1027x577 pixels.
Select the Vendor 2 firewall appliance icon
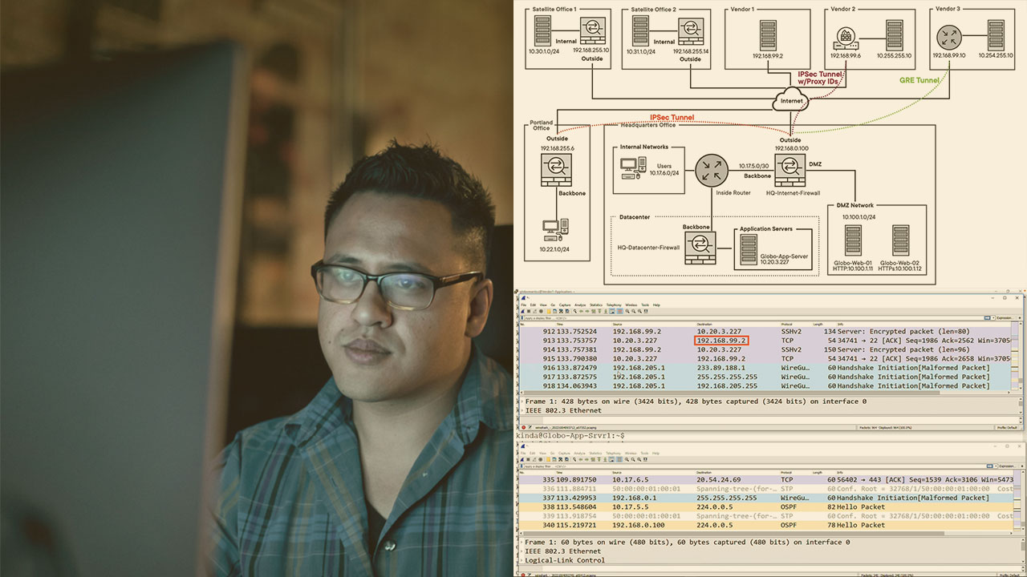(846, 37)
